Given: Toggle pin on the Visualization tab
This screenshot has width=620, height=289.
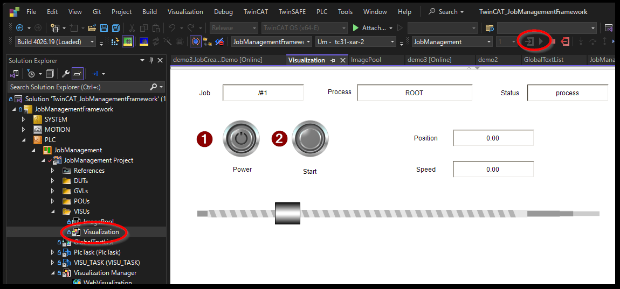Looking at the screenshot, I should [x=333, y=60].
